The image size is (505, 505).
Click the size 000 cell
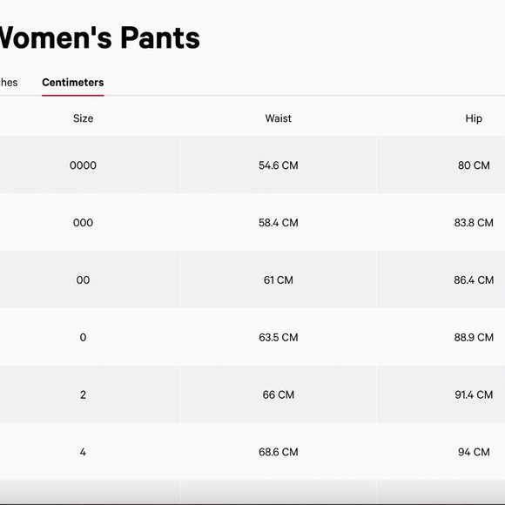[83, 223]
